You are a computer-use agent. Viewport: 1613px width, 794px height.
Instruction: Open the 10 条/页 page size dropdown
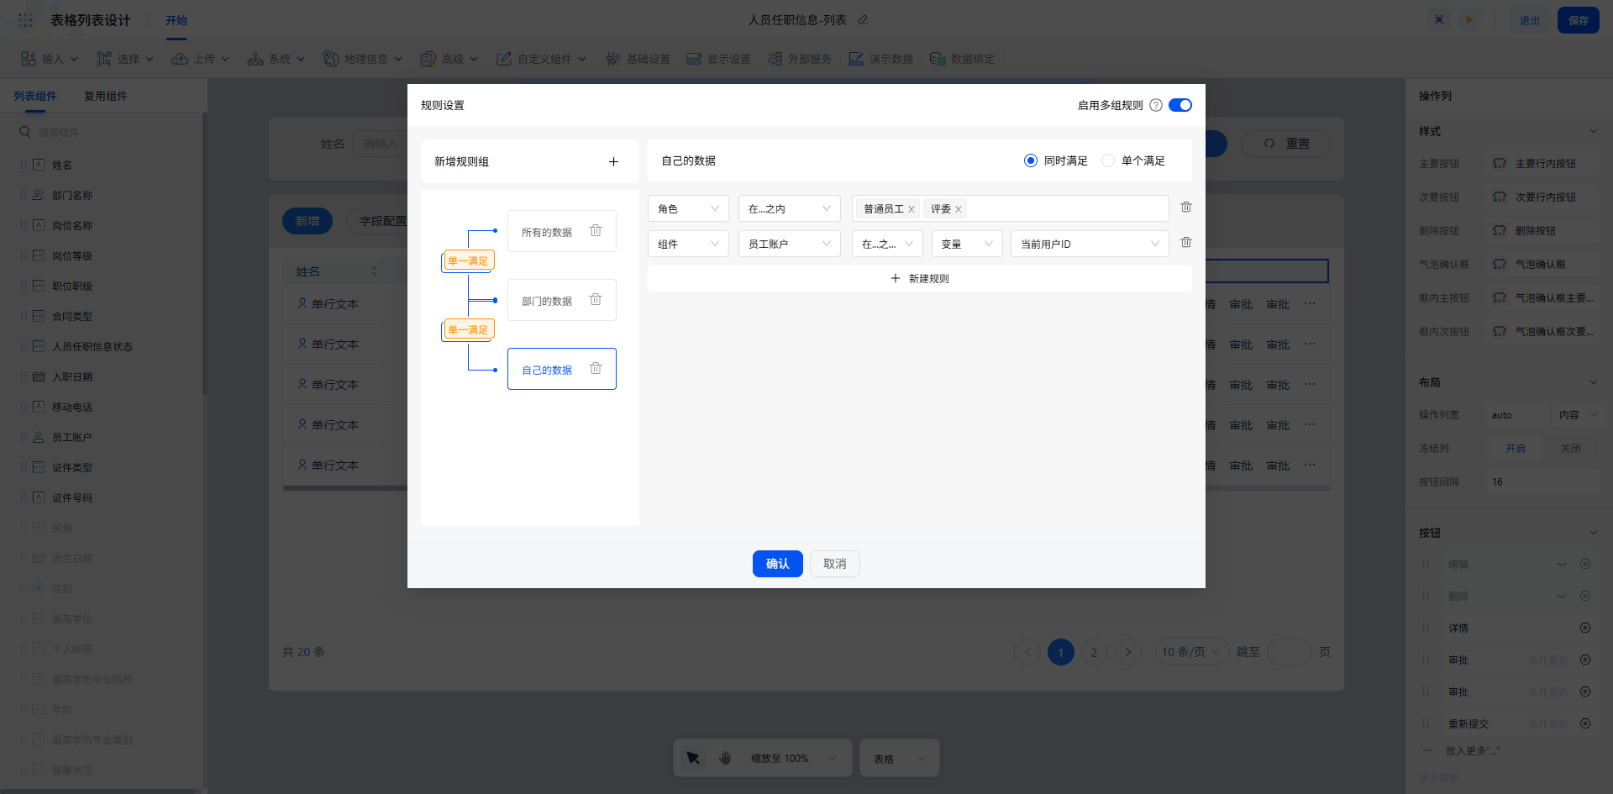click(x=1191, y=652)
